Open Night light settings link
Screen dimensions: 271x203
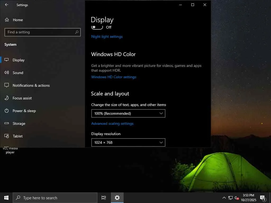[107, 36]
